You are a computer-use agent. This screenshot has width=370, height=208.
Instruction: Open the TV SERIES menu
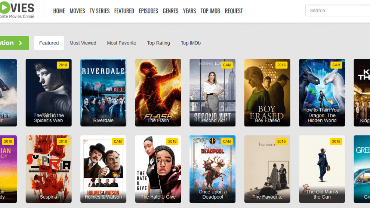99,11
